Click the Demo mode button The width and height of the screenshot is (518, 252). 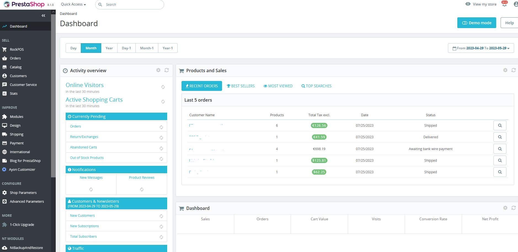(x=477, y=23)
